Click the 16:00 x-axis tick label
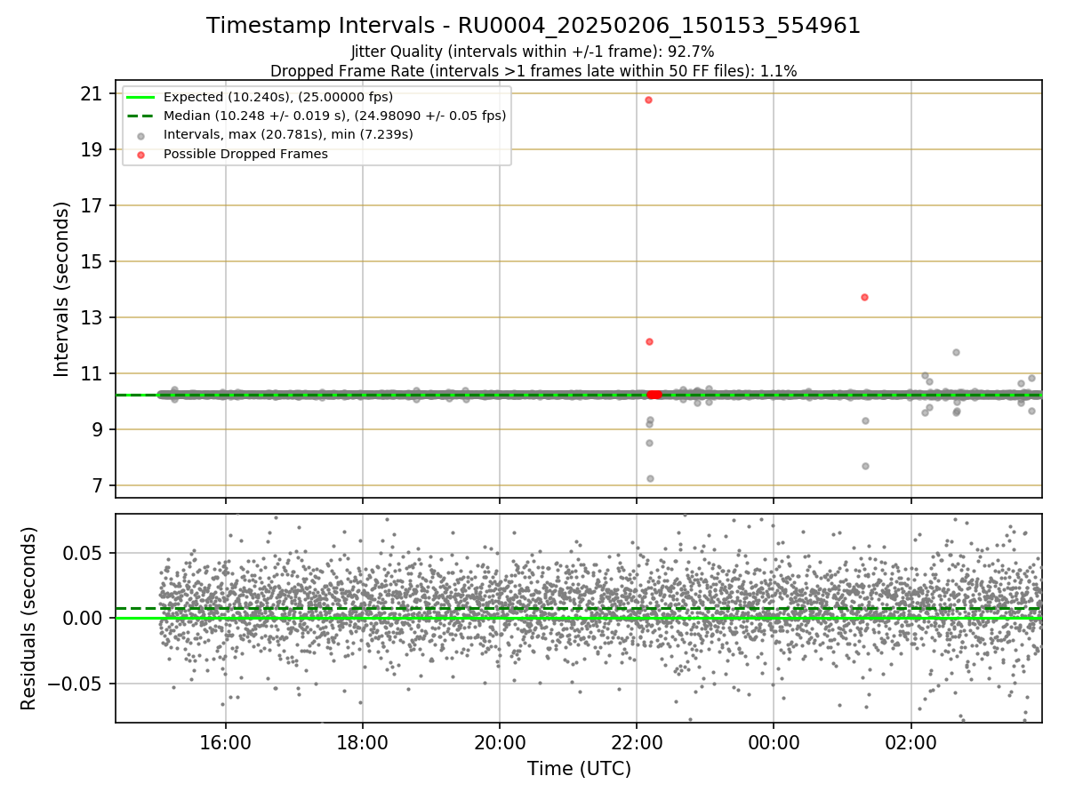 (x=226, y=742)
